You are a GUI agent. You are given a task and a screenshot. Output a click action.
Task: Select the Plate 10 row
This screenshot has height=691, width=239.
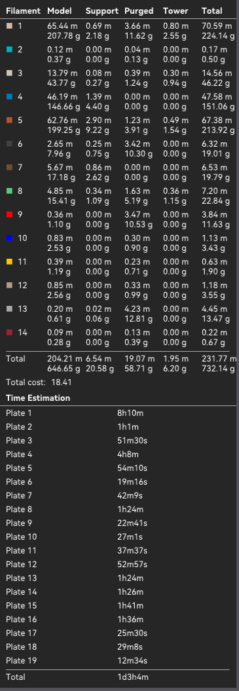tap(118, 537)
